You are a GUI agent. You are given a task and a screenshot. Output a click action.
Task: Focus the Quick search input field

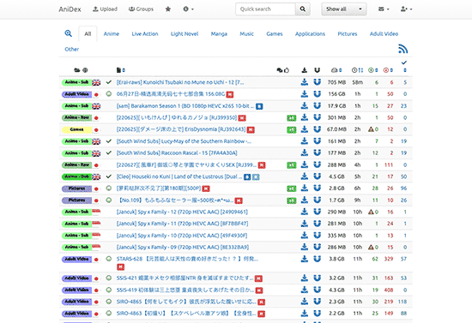[265, 9]
